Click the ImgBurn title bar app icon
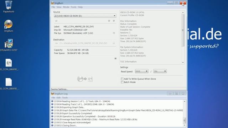Screen dimensions: 228x128 point(52,3)
